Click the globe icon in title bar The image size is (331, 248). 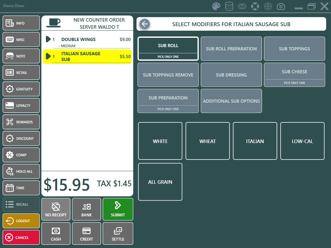click(268, 6)
